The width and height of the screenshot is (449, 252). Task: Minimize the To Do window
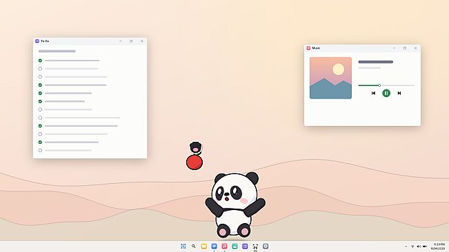click(120, 41)
